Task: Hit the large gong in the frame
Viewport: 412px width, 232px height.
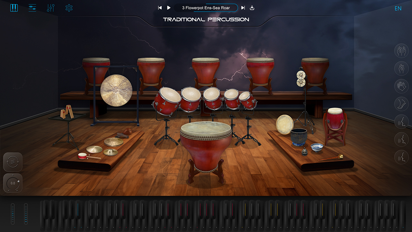Action: (x=116, y=90)
